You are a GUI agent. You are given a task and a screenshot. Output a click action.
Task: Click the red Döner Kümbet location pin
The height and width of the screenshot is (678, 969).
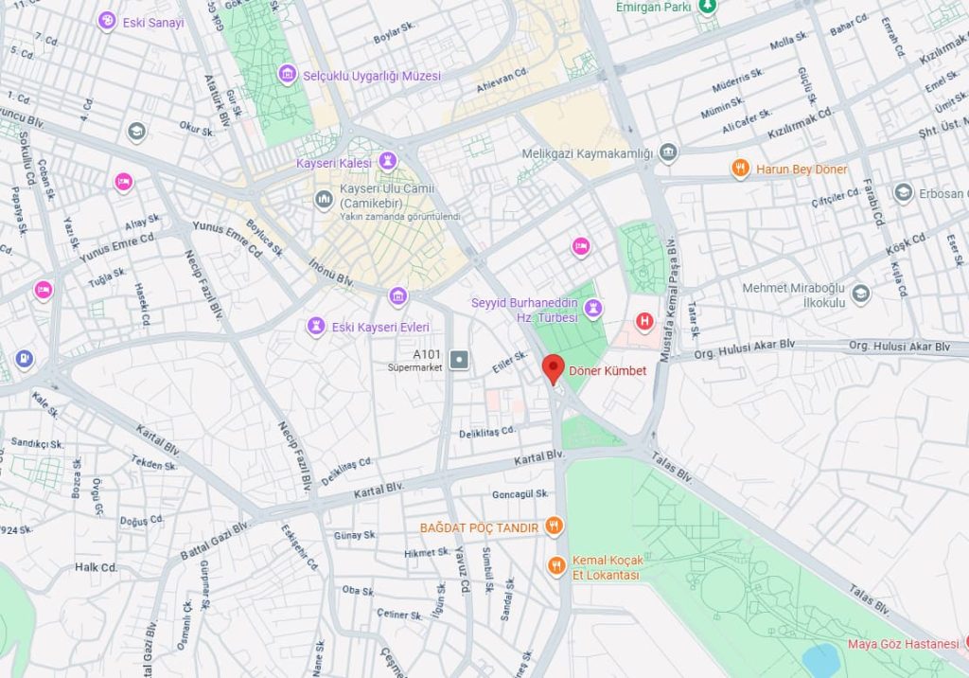coord(553,369)
